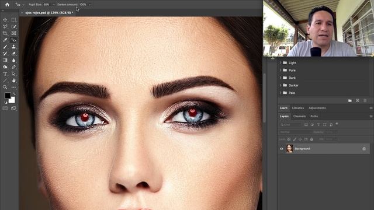Hide the Background layer eye icon
Viewport: 374px width, 210px height.
click(x=282, y=149)
